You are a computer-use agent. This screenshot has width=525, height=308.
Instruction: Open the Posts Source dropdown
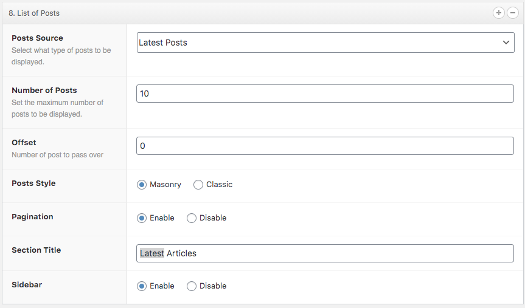(325, 43)
